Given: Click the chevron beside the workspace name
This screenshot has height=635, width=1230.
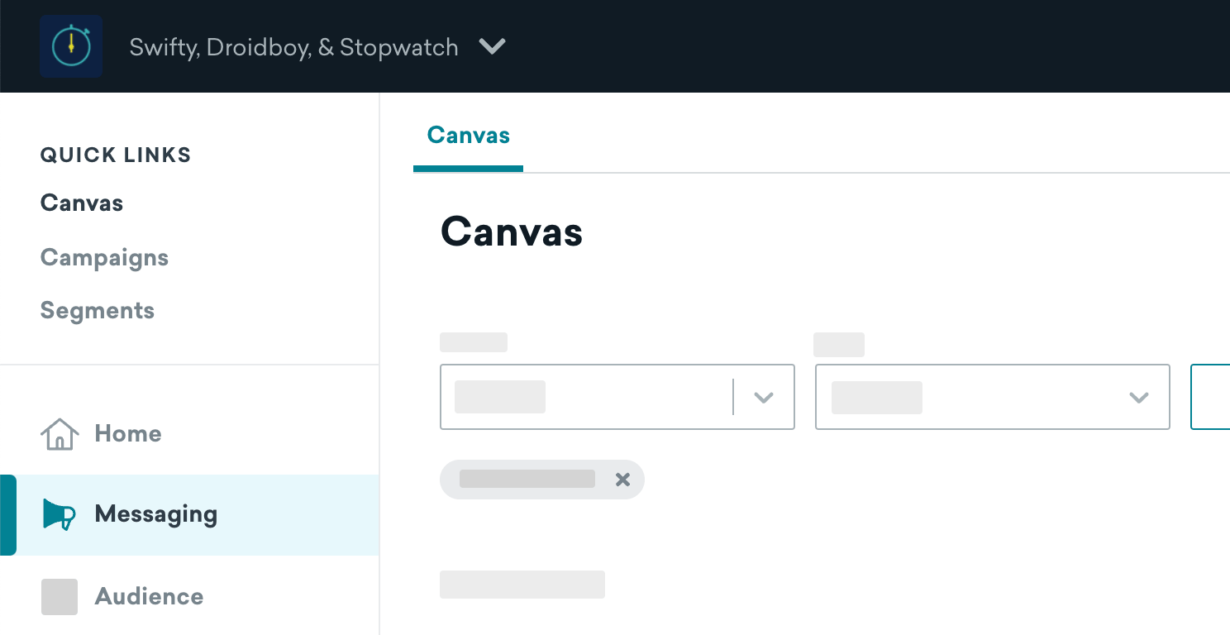Looking at the screenshot, I should point(492,47).
